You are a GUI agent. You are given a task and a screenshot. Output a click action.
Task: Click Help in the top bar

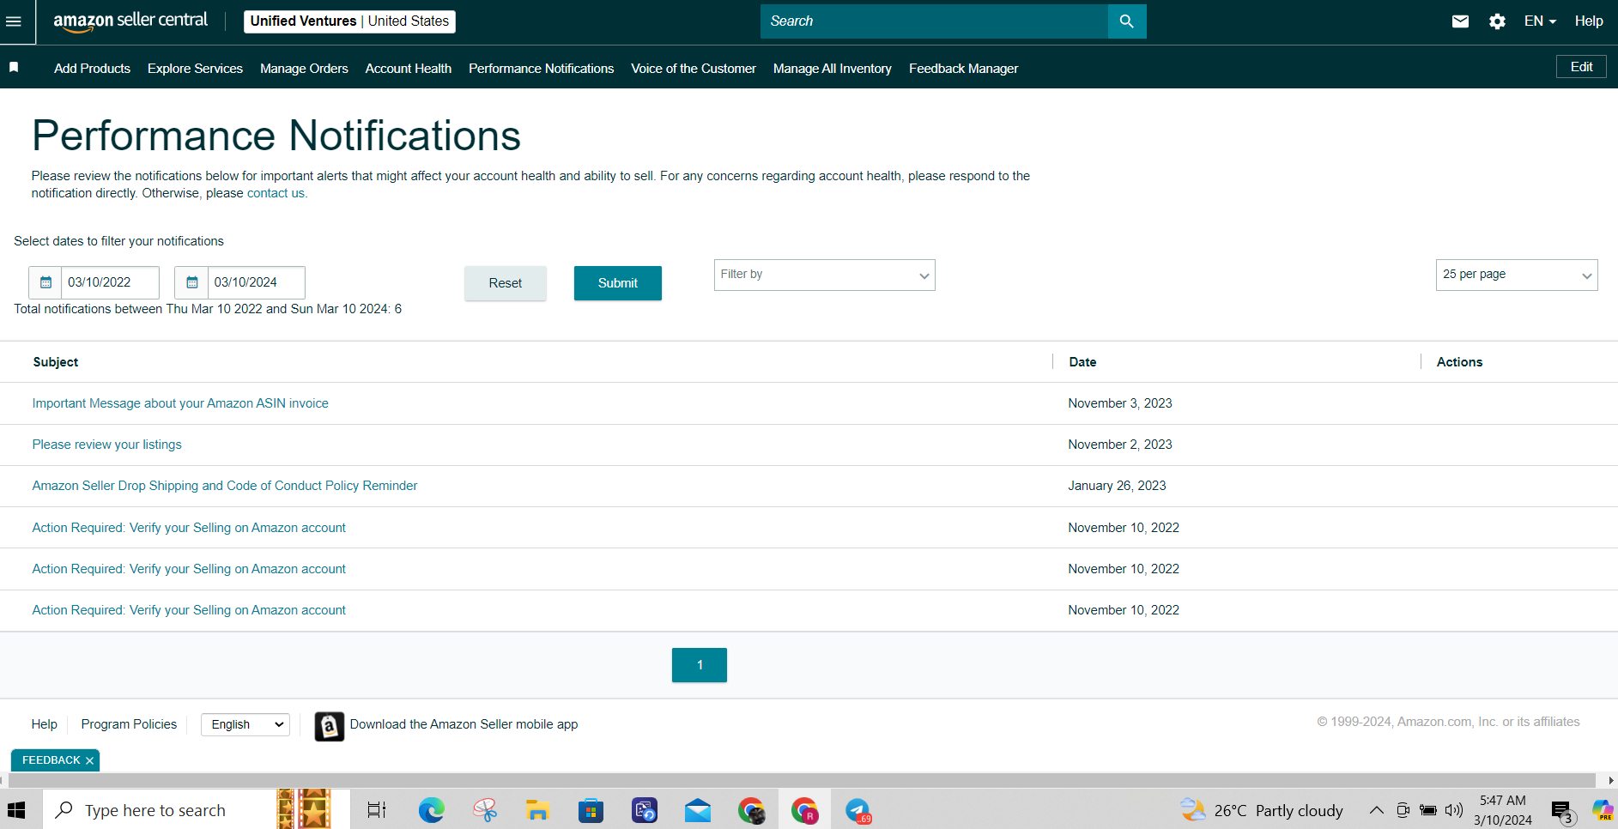(1589, 21)
